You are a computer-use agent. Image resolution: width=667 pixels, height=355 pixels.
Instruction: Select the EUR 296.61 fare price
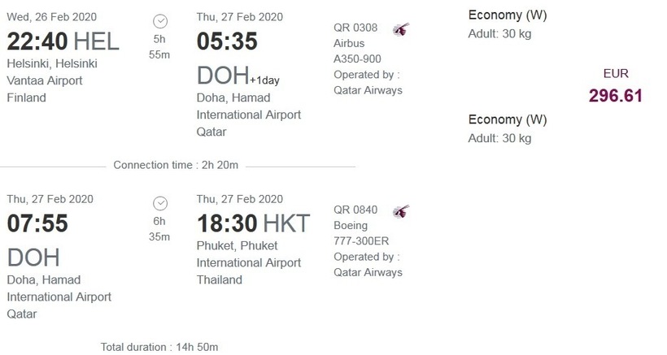(616, 95)
